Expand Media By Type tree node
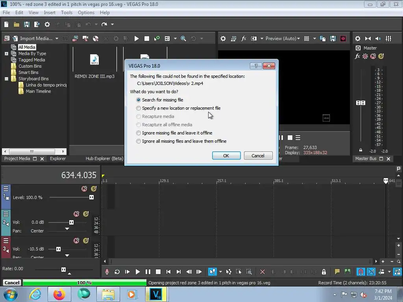The image size is (403, 302). [6, 53]
